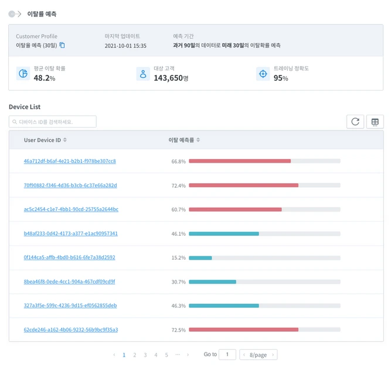Focus the device ID search field
The image size is (391, 375).
[53, 122]
